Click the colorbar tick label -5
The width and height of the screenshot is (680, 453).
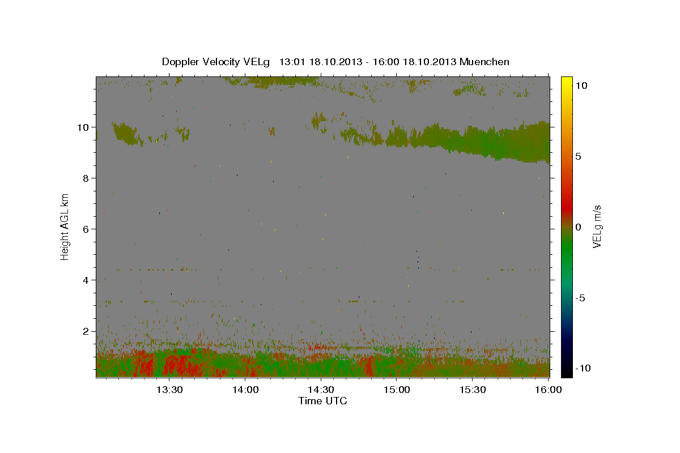coord(580,298)
